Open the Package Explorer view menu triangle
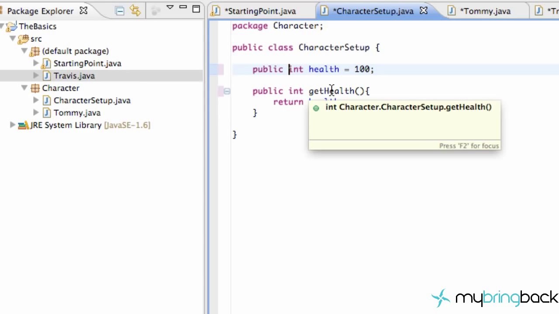The height and width of the screenshot is (314, 559). [170, 7]
